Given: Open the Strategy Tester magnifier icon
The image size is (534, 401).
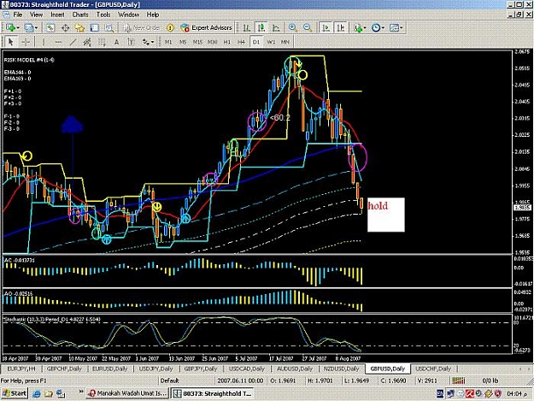Looking at the screenshot, I should 109,28.
